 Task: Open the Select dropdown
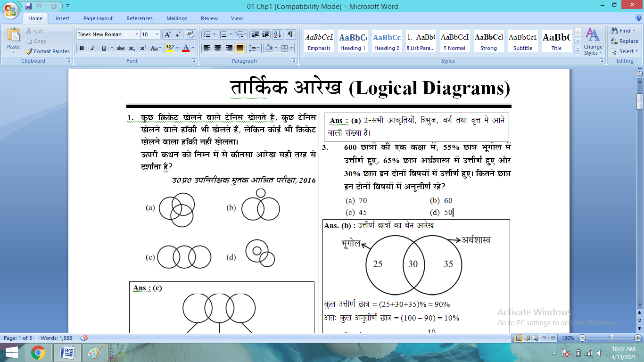pyautogui.click(x=625, y=51)
